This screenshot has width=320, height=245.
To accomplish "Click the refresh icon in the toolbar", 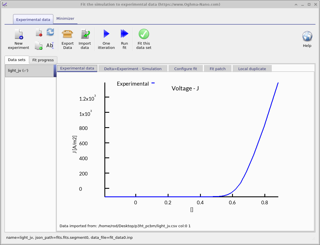I will point(50,32).
